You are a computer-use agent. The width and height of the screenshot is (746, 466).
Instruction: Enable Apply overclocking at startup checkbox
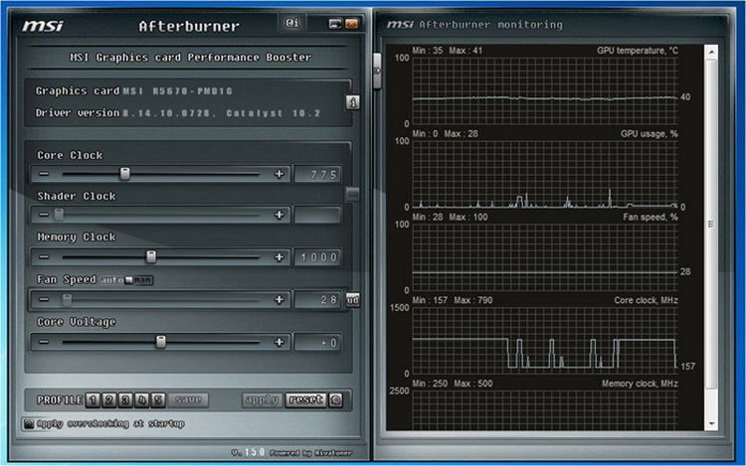click(x=30, y=424)
